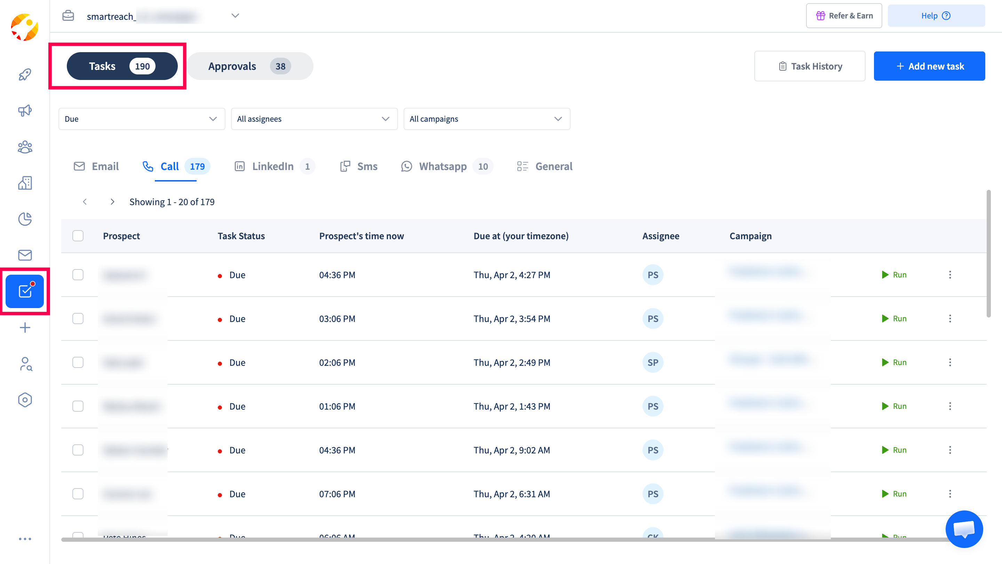Viewport: 1002px width, 564px height.
Task: Open the prospects group icon
Action: 25,147
